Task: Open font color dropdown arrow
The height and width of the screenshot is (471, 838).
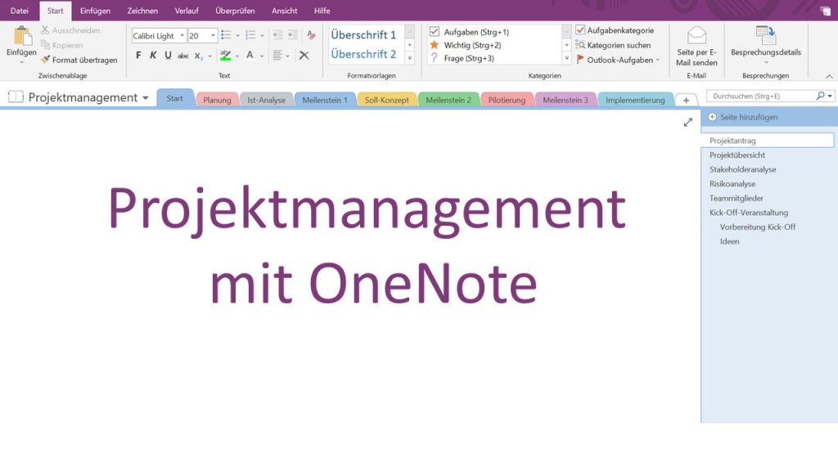Action: 261,56
